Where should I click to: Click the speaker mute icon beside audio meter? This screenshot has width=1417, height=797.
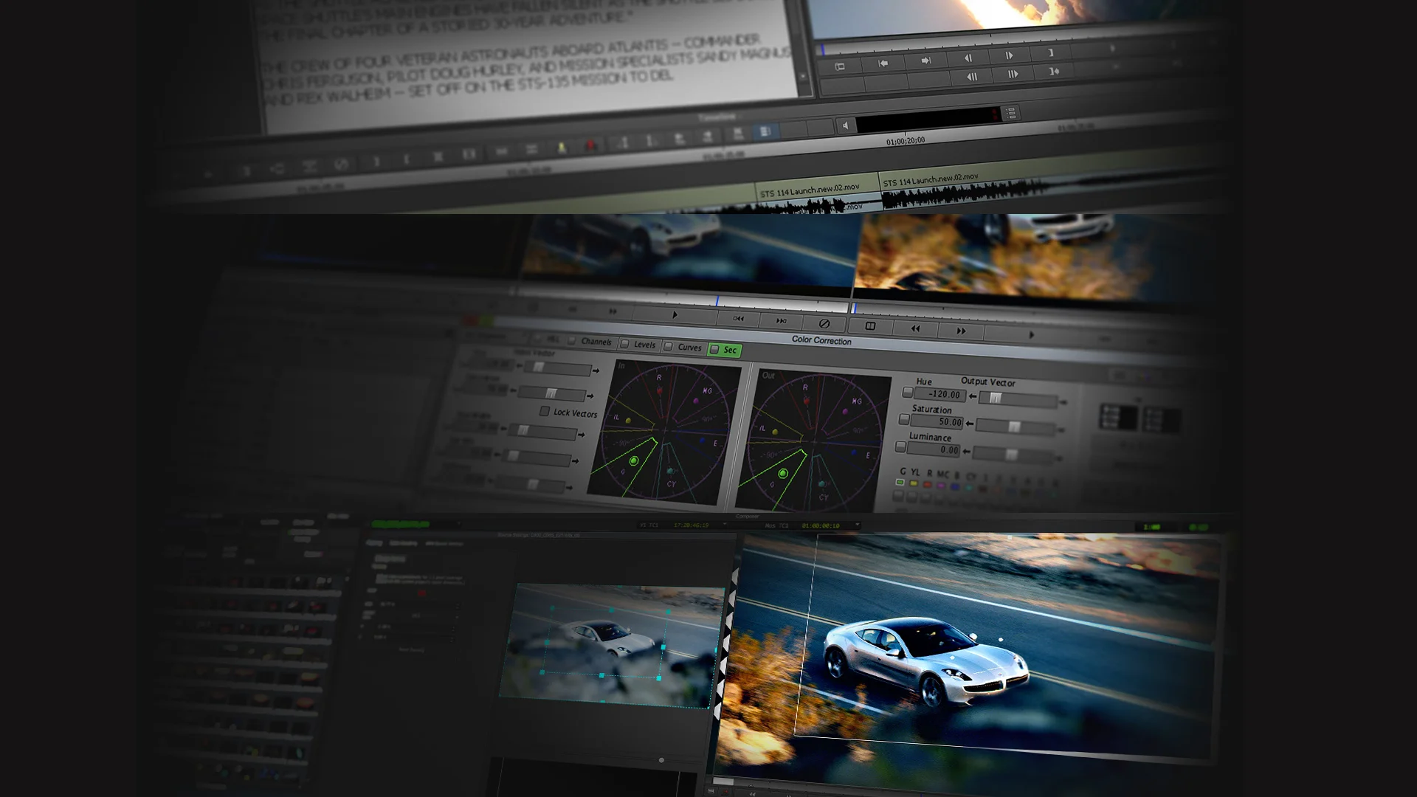pyautogui.click(x=846, y=125)
